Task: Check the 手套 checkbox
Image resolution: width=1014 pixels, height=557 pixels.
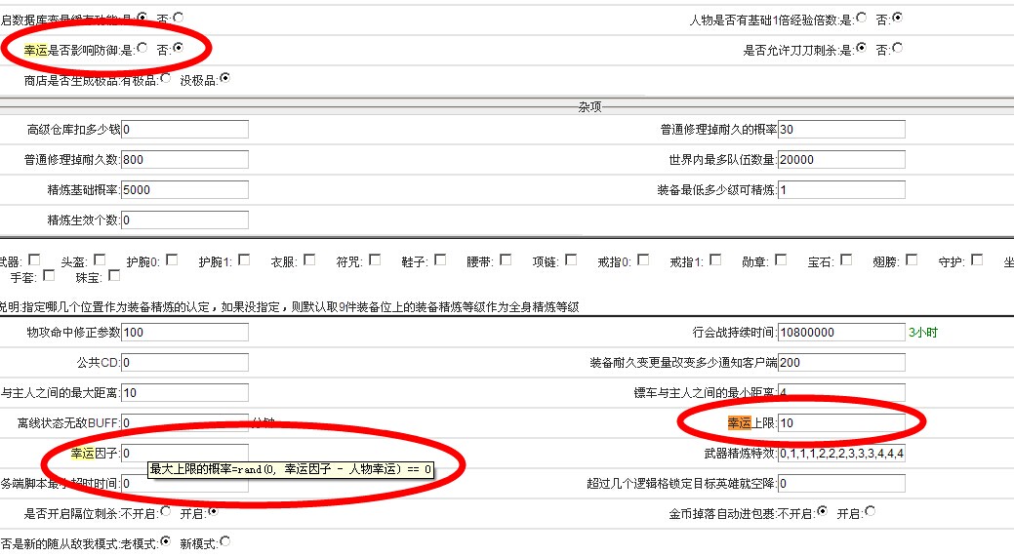Action: point(49,276)
